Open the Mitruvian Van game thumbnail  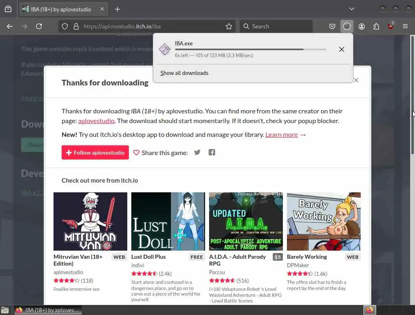(x=90, y=221)
